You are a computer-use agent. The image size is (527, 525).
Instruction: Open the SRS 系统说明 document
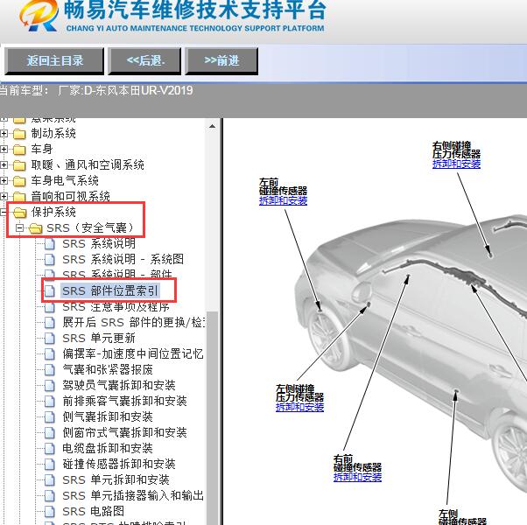click(99, 243)
